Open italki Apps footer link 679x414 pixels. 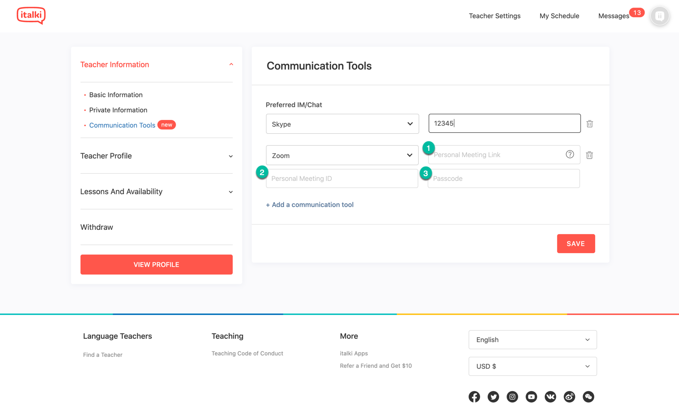[354, 353]
